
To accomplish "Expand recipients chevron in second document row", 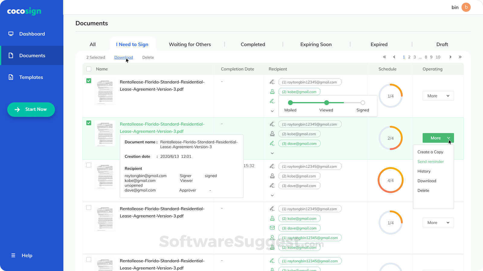I will [x=272, y=153].
